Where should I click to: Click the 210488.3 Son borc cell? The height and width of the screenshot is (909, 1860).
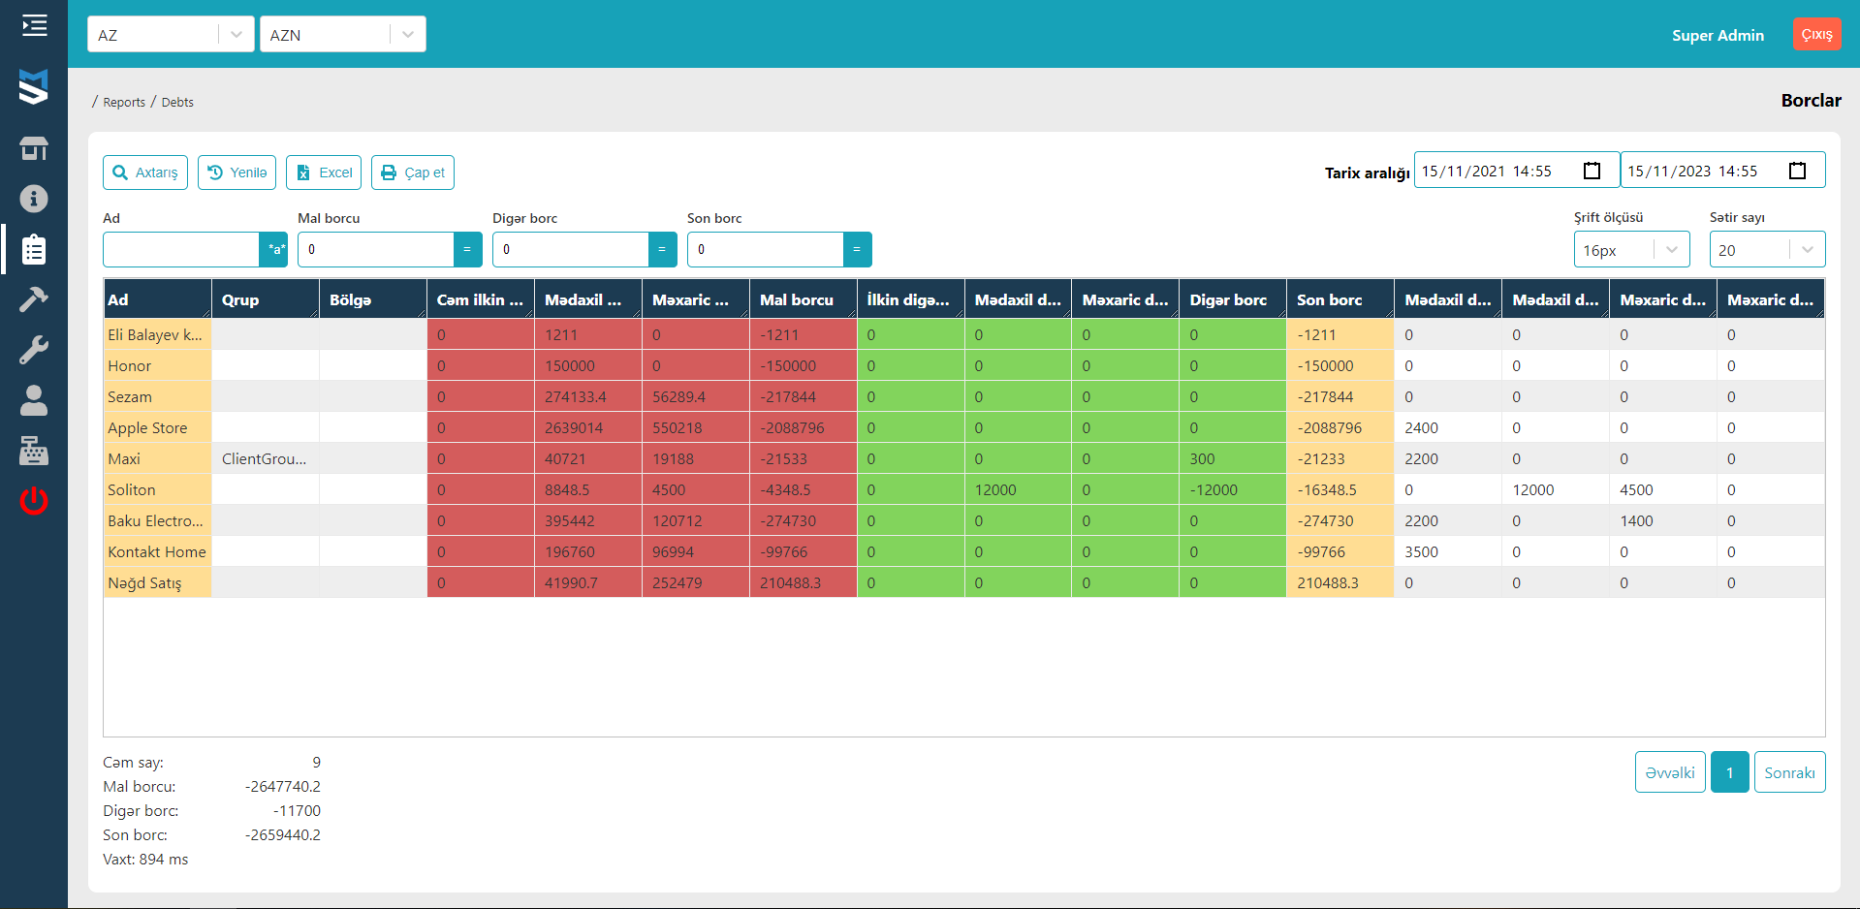coord(1340,582)
